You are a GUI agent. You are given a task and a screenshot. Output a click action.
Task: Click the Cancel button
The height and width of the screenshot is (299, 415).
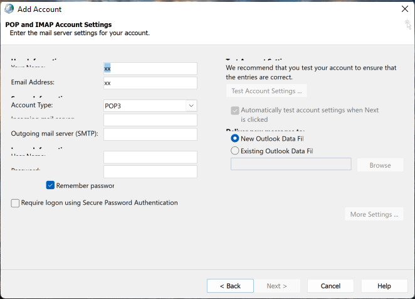(330, 286)
